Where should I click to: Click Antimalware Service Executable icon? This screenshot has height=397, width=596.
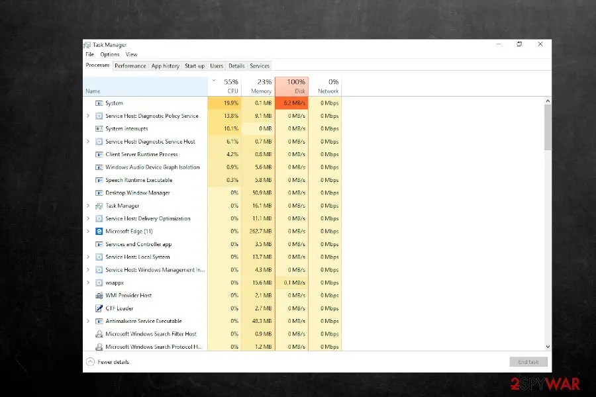[99, 321]
